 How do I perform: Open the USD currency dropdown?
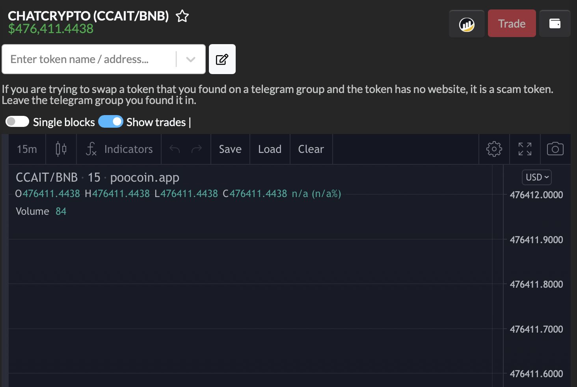(x=536, y=177)
